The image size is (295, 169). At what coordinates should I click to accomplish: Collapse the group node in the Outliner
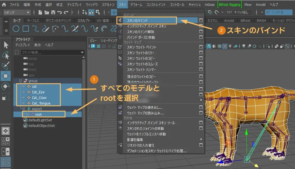pyautogui.click(x=20, y=81)
